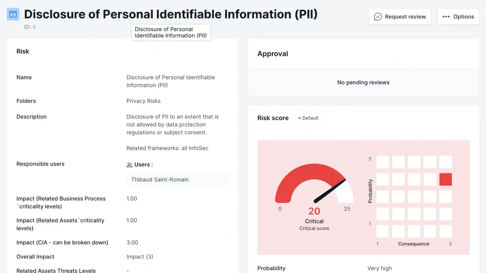Viewport: 486px width, 273px height.
Task: Click the three-dot icon in Options
Action: [446, 17]
